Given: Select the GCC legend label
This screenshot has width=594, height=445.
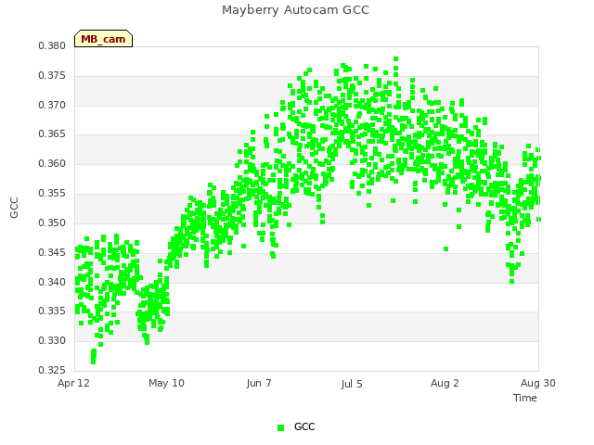Looking at the screenshot, I should pyautogui.click(x=304, y=426).
